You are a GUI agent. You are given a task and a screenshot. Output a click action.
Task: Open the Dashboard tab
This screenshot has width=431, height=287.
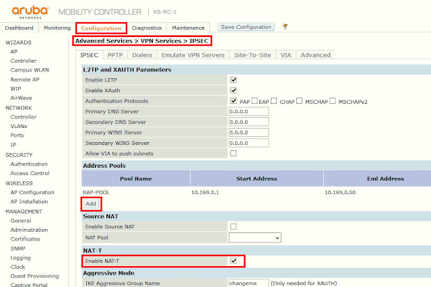[19, 28]
